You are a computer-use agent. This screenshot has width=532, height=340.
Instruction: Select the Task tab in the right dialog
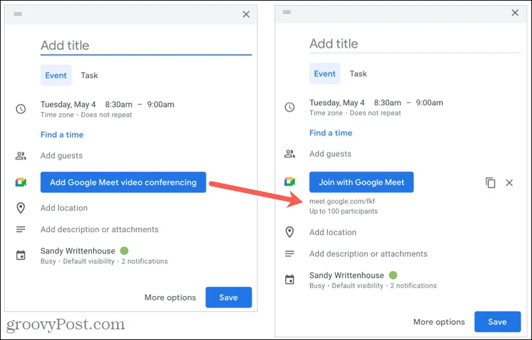[358, 74]
